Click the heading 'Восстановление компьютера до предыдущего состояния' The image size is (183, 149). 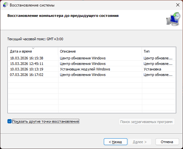click(63, 16)
